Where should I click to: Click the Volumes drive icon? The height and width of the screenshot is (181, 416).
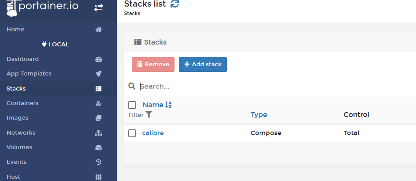(99, 147)
